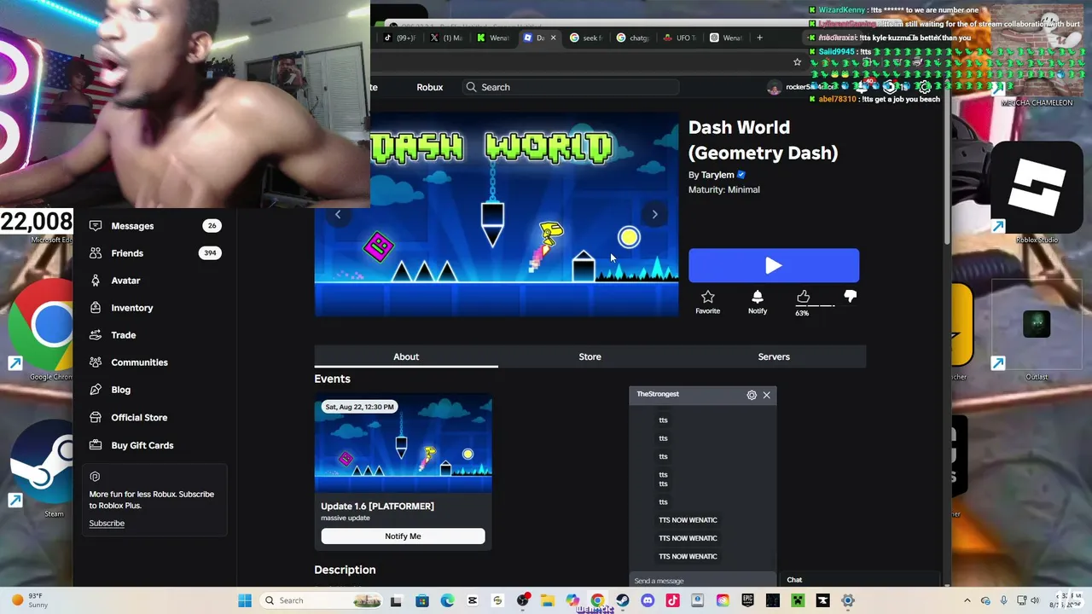This screenshot has width=1092, height=614.
Task: Open File Explorer from the taskbar
Action: click(547, 600)
